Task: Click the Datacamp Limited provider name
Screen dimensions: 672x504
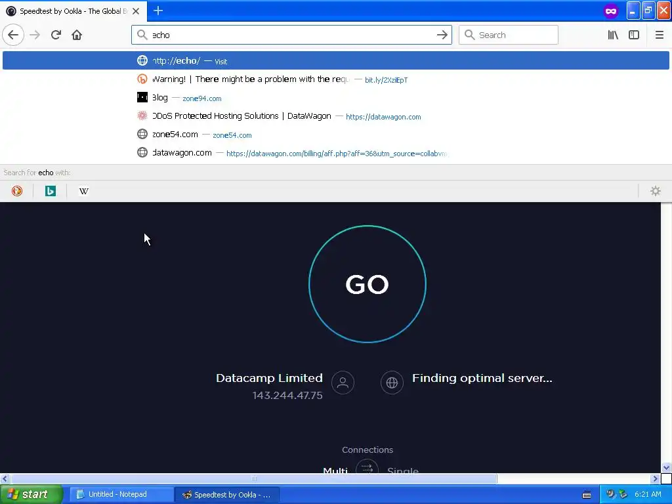Action: tap(269, 378)
